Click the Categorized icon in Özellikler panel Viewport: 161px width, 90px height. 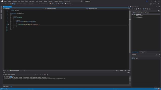[133, 58]
